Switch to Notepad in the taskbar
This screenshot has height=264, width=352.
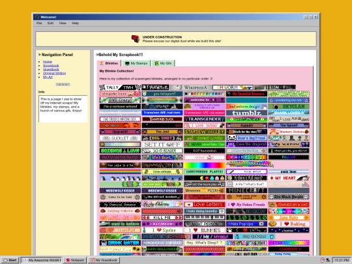pos(74,260)
